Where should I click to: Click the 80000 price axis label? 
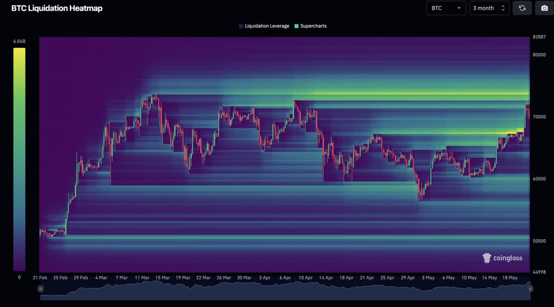pos(539,54)
